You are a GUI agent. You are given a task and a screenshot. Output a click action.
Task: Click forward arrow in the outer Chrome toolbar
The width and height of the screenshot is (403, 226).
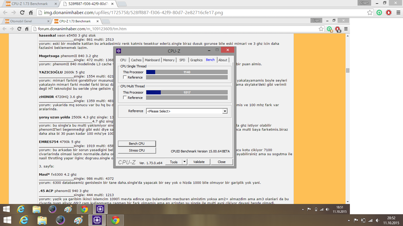tap(14, 13)
